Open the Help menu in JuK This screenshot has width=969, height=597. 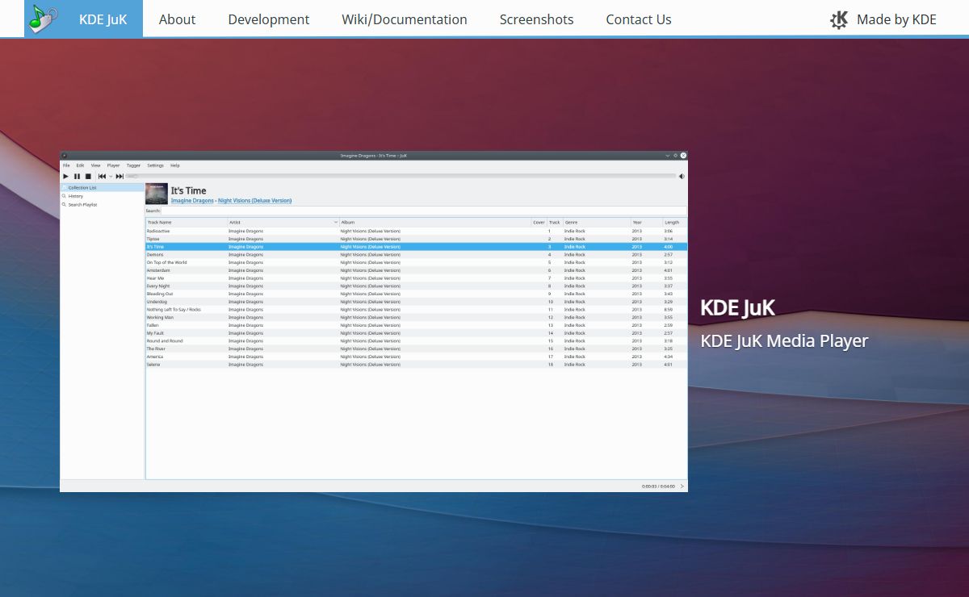tap(174, 165)
